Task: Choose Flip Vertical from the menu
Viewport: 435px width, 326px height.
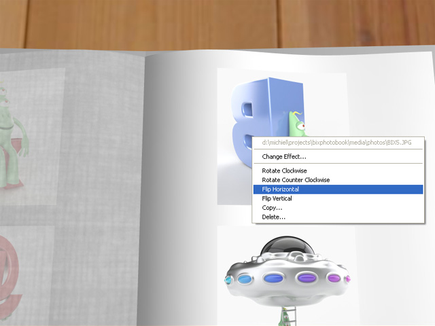Action: (338, 198)
